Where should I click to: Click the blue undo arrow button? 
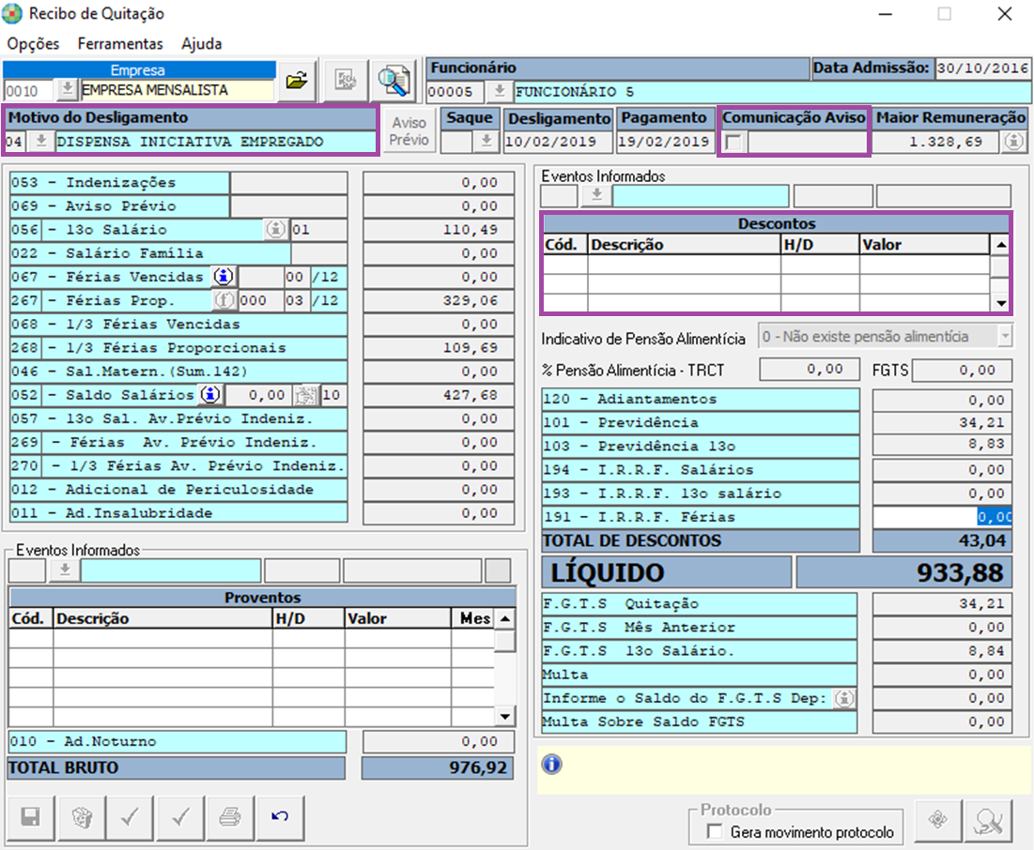click(x=280, y=818)
